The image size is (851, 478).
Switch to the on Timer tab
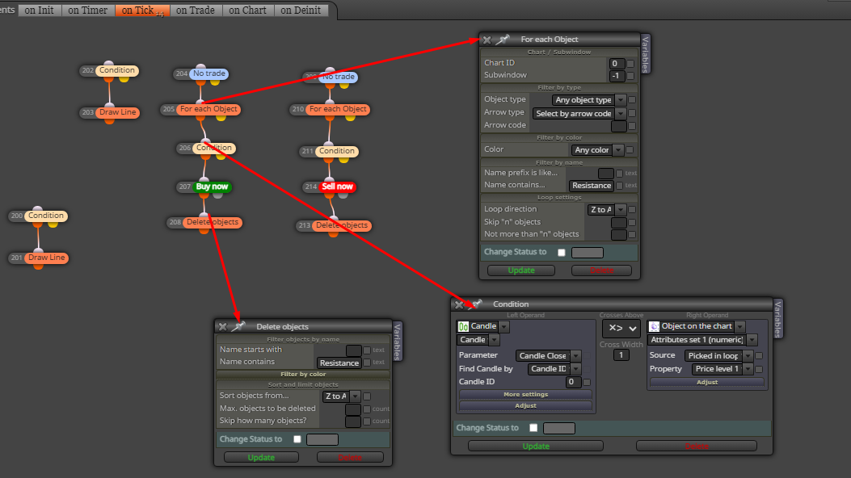tap(88, 10)
